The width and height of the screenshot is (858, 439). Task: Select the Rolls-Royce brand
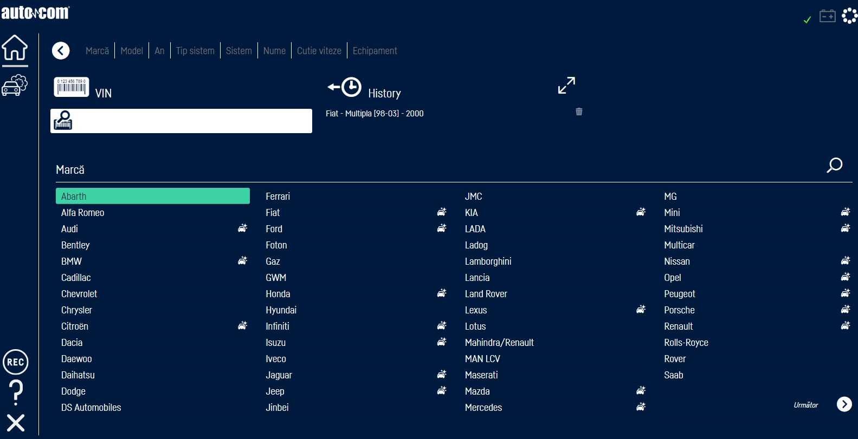tap(686, 343)
